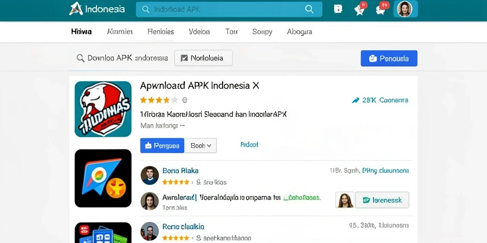487x243 pixels.
Task: Click Rorrie claalkia reviewer avatar
Action: (x=150, y=231)
